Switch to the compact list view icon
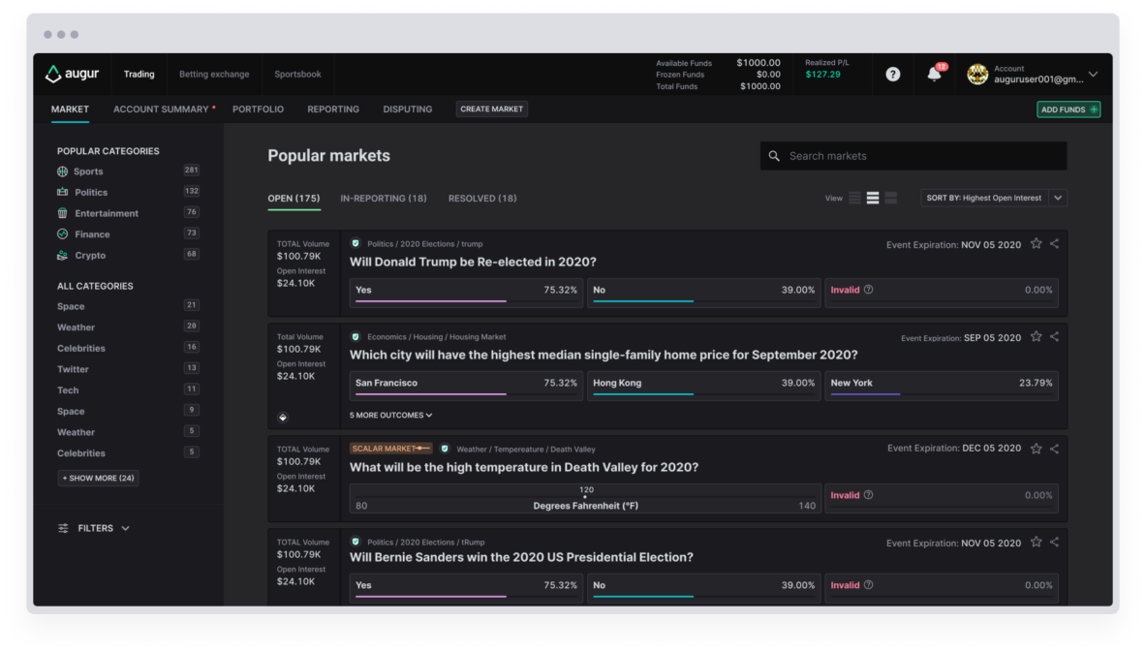This screenshot has width=1146, height=654. [854, 198]
